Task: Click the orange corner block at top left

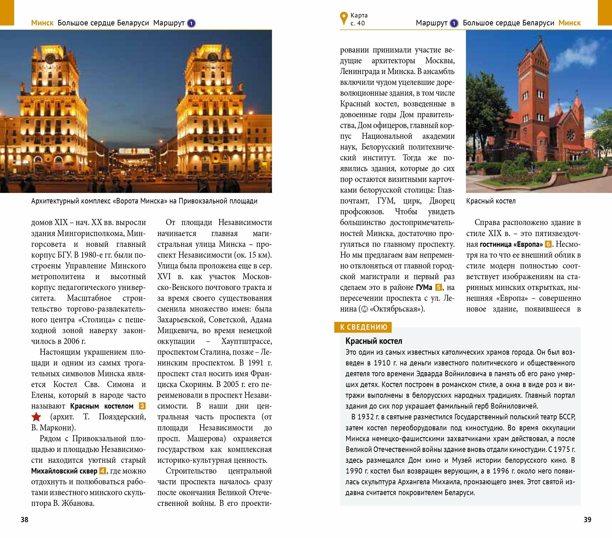Action: 7,12
